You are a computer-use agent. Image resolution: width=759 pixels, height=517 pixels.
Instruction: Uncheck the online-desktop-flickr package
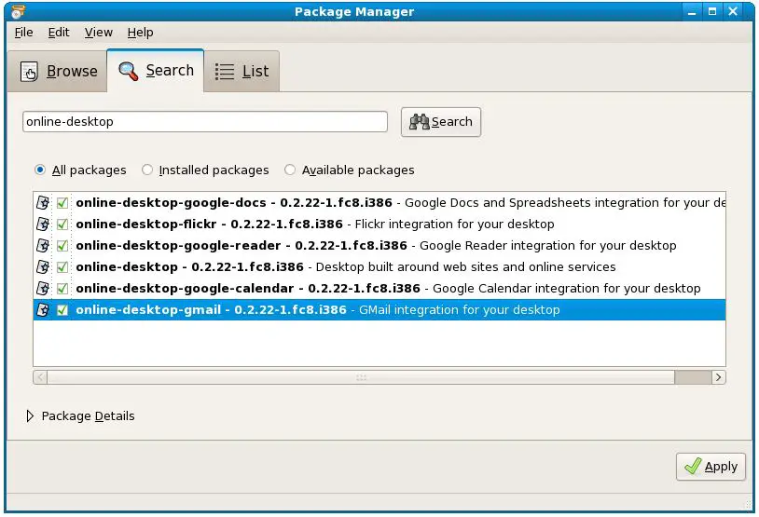tap(62, 224)
